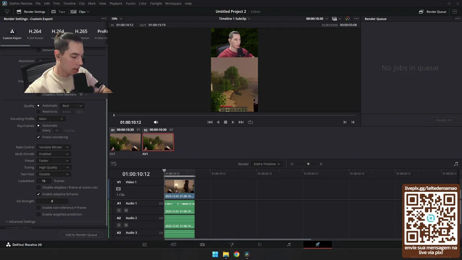The image size is (462, 260).
Task: Open Quality Best dropdown
Action: (x=72, y=106)
